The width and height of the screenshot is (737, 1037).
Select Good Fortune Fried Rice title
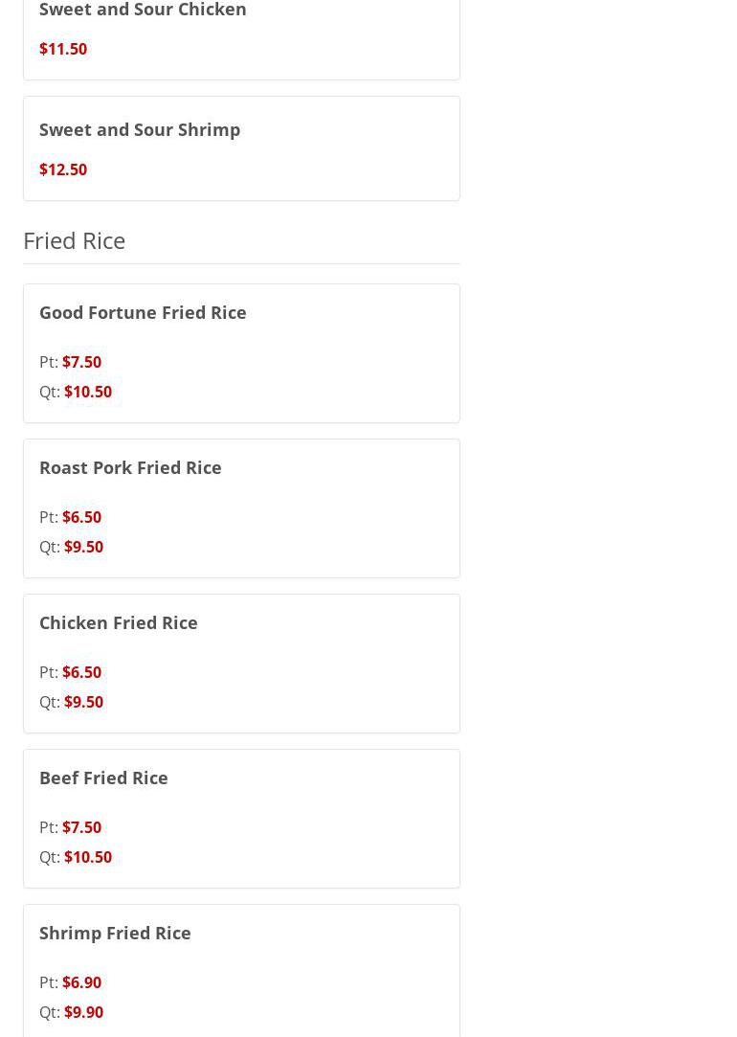pyautogui.click(x=143, y=312)
